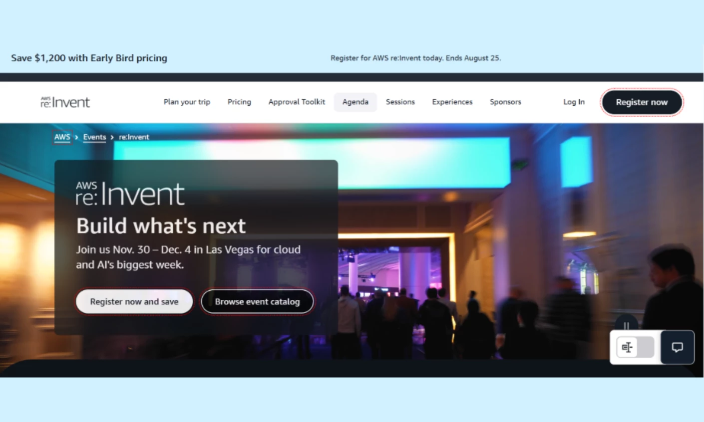
Task: Click Browse event catalog button
Action: click(x=257, y=301)
